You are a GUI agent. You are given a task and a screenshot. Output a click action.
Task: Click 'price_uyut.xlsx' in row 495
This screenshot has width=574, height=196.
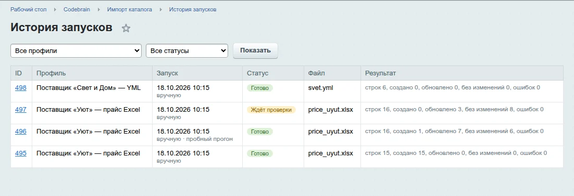pyautogui.click(x=331, y=153)
